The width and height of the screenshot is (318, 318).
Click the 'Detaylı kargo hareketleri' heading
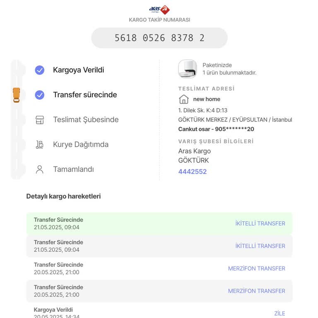(63, 196)
